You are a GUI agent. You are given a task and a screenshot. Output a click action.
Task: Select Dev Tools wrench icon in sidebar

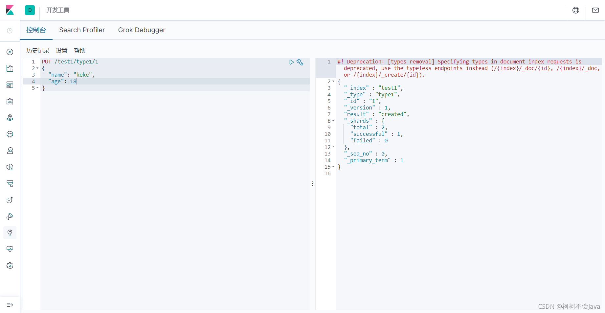[10, 233]
